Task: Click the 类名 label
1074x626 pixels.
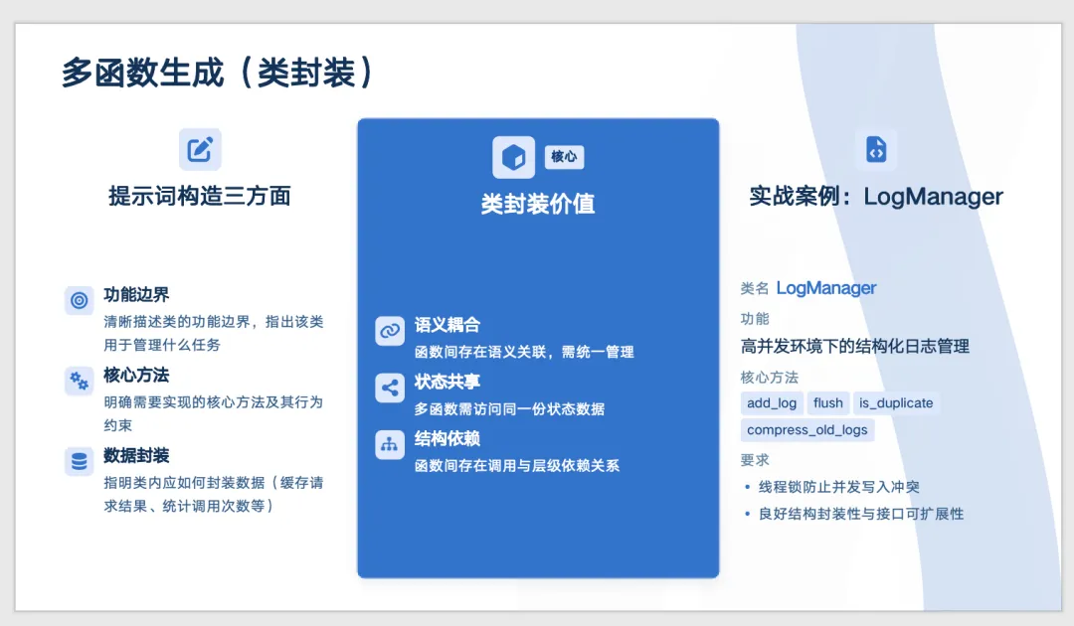Action: 754,289
